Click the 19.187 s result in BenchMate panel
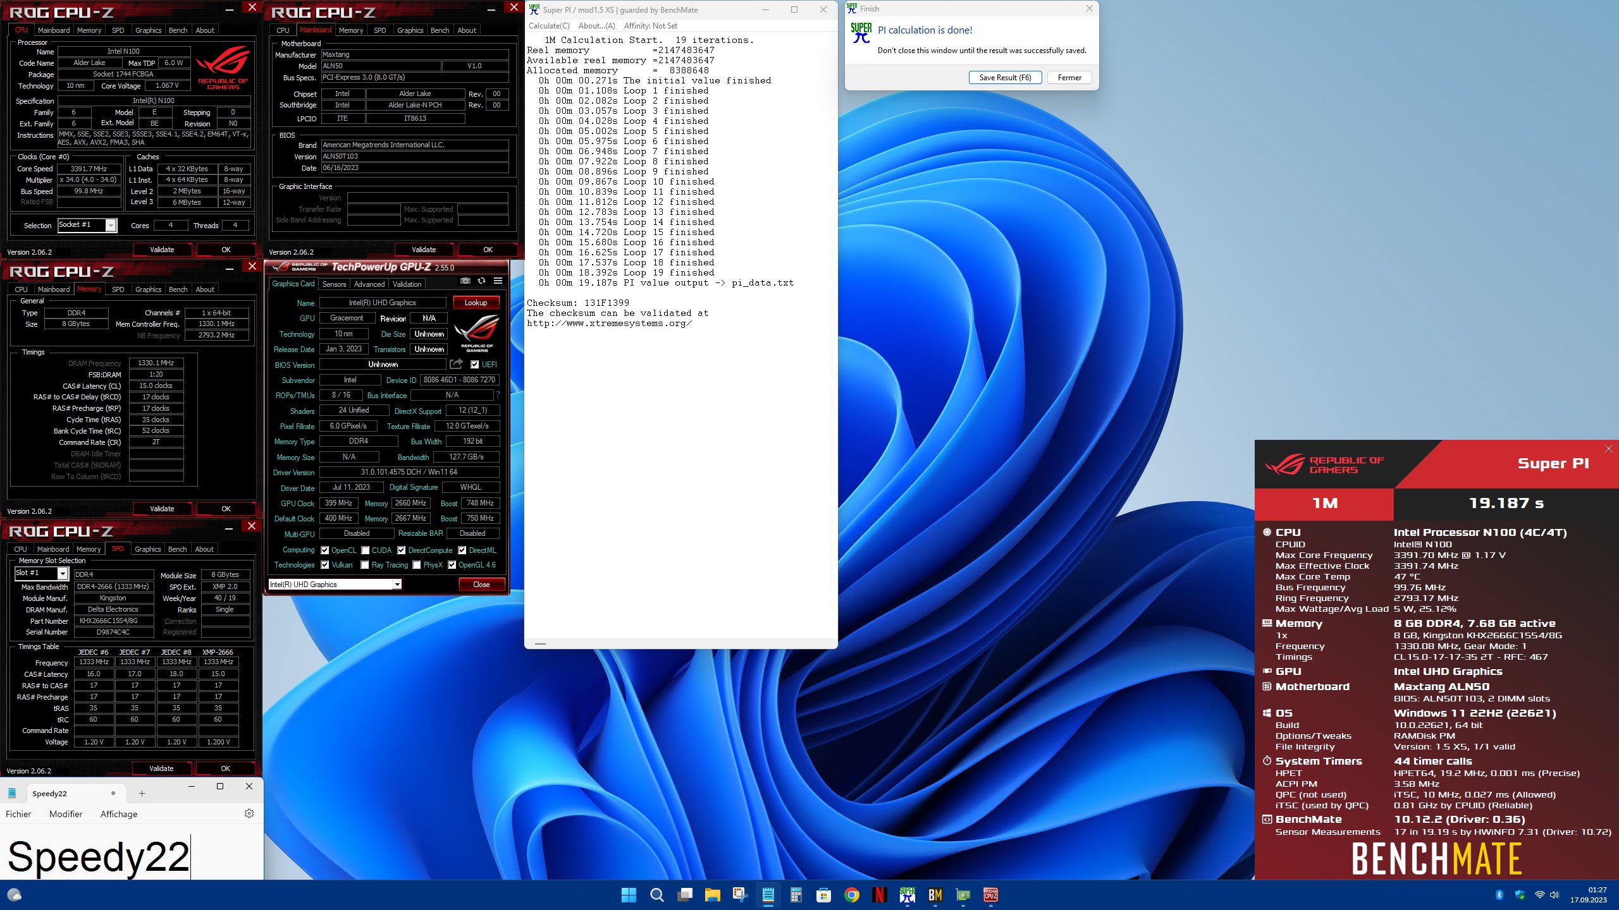 (1506, 504)
